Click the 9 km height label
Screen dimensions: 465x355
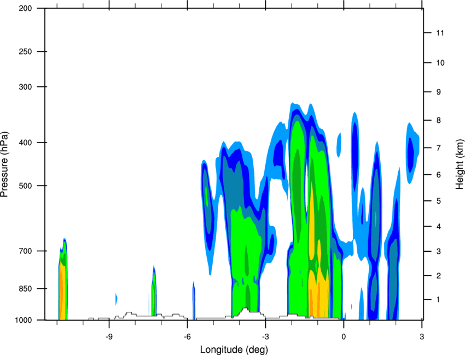tap(439, 92)
